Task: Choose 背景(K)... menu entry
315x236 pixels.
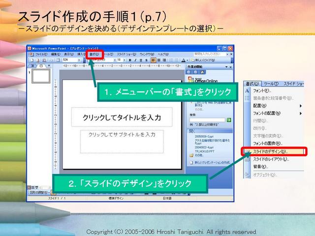Action: click(260, 167)
